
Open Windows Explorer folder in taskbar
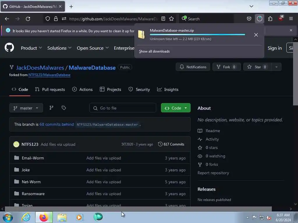coord(62,217)
